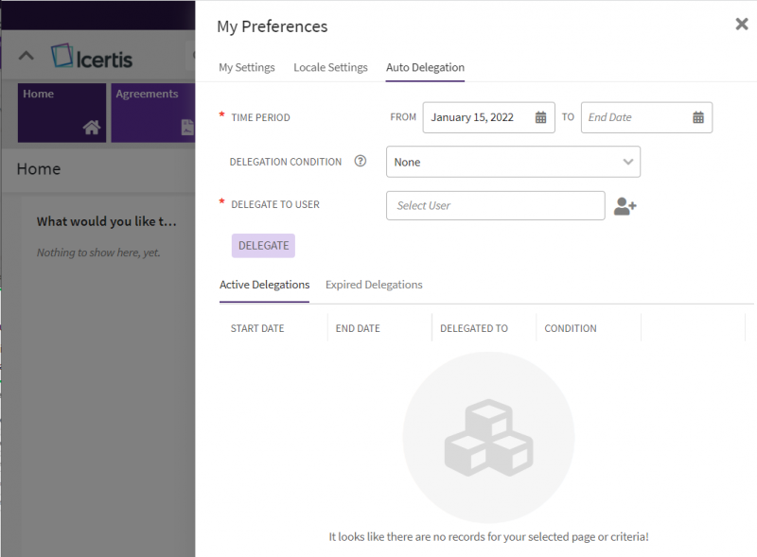The width and height of the screenshot is (757, 557).
Task: Switch to the My Settings tab
Action: [x=247, y=67]
